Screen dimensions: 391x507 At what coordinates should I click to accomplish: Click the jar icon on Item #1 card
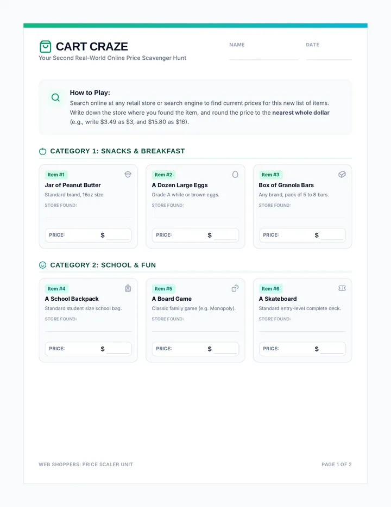(128, 175)
